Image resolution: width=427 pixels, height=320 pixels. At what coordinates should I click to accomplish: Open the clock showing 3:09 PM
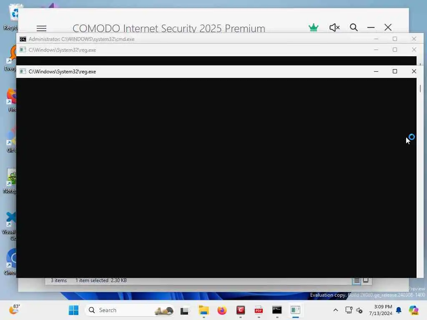380,310
